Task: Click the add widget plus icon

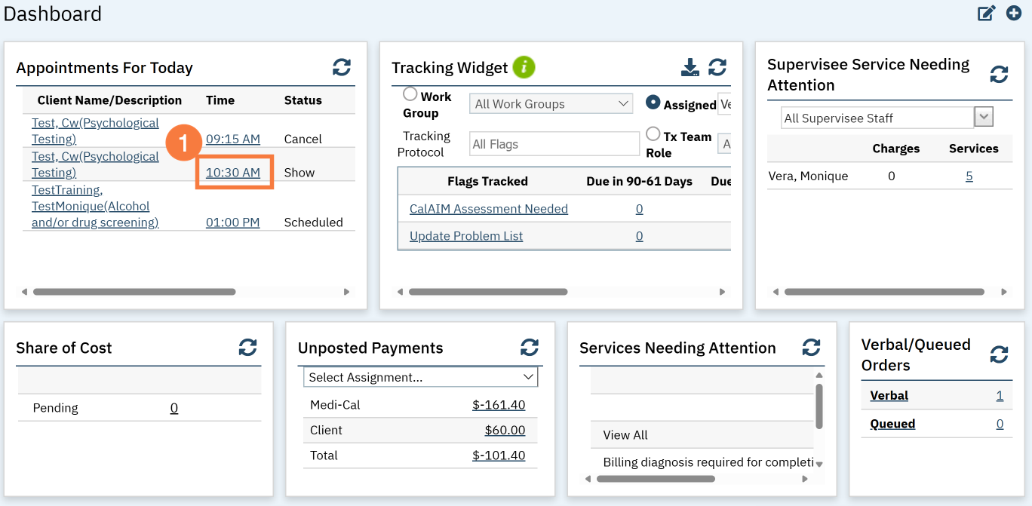Action: [1014, 13]
